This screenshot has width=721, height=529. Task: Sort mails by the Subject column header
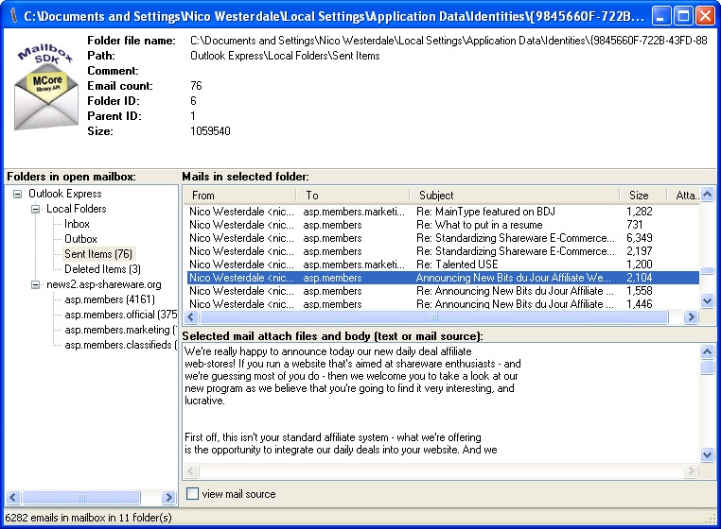pos(514,196)
